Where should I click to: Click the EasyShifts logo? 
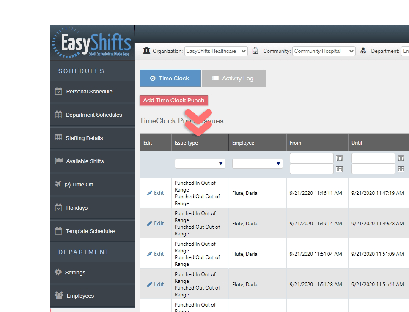92,43
